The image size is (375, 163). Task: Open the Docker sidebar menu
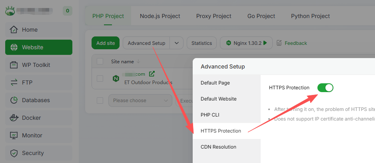point(39,118)
